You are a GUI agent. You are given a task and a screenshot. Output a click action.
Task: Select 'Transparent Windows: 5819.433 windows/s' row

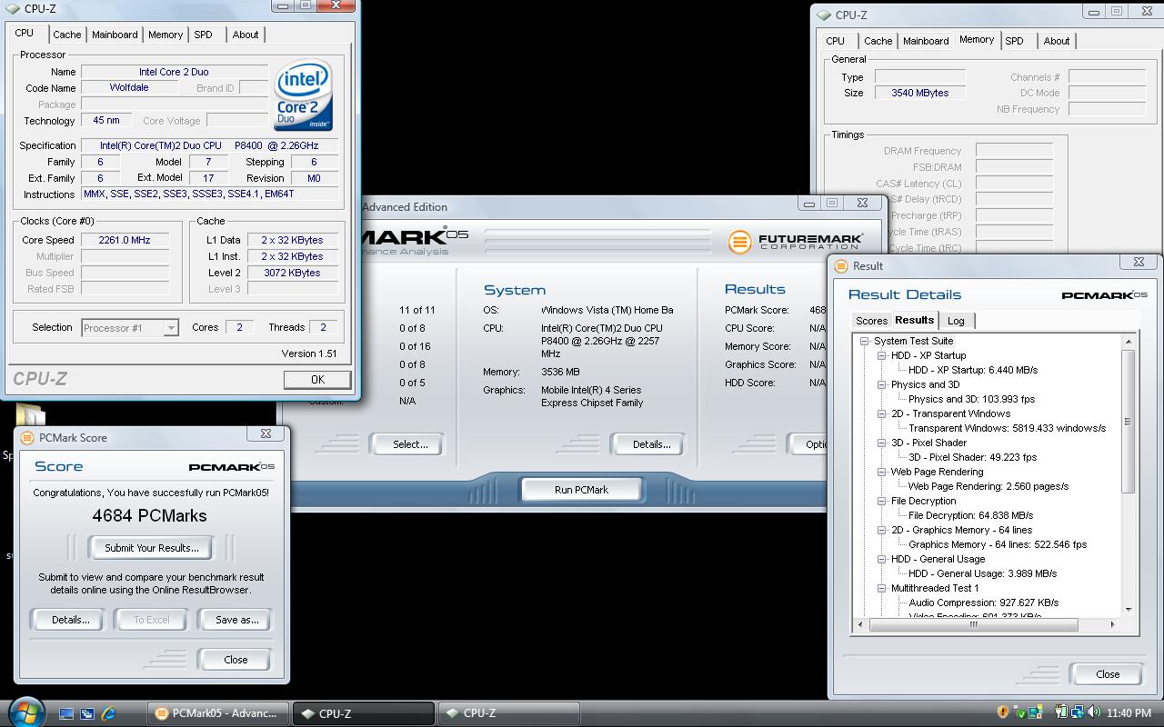1007,428
